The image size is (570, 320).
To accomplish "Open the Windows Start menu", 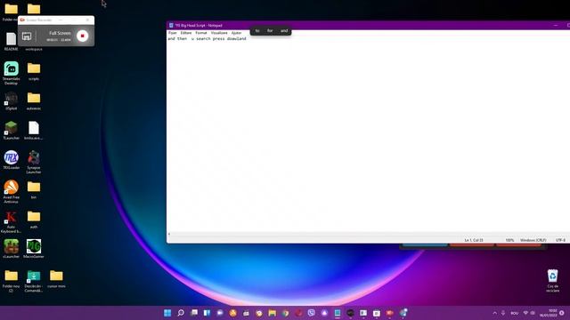I will tap(167, 313).
